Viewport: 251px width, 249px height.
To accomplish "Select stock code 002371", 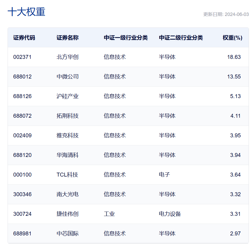I will point(22,57).
